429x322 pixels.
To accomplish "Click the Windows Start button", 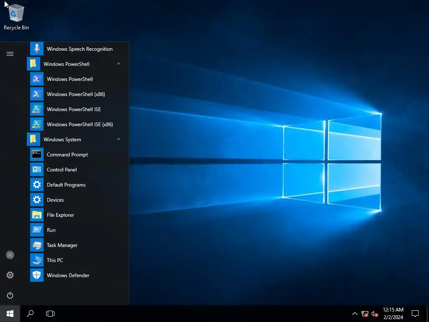I will click(10, 314).
